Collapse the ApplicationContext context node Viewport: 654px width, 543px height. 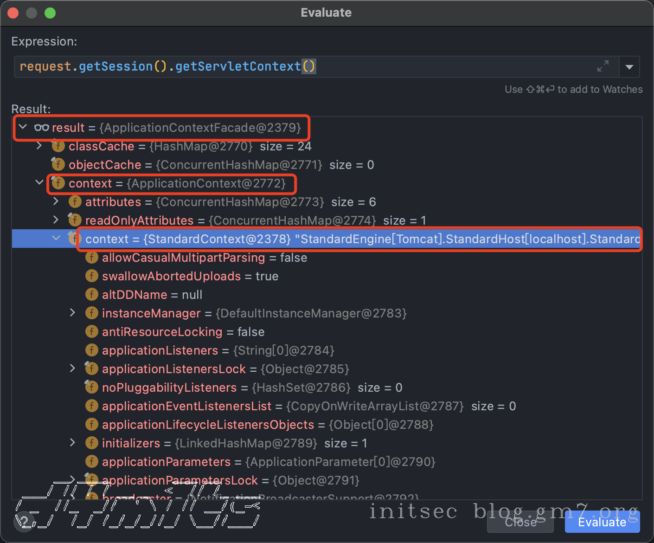[x=39, y=183]
